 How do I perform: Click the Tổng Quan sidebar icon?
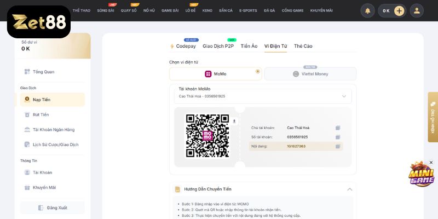pos(27,72)
